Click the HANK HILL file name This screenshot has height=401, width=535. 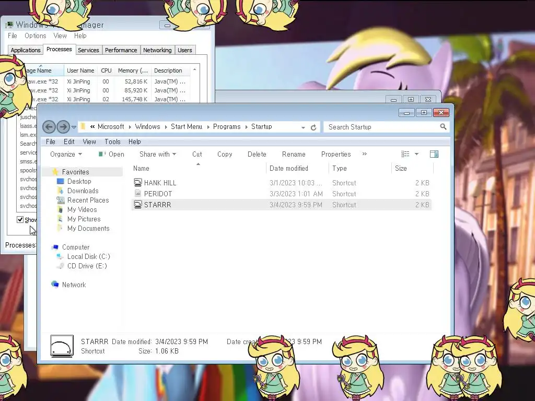(160, 183)
